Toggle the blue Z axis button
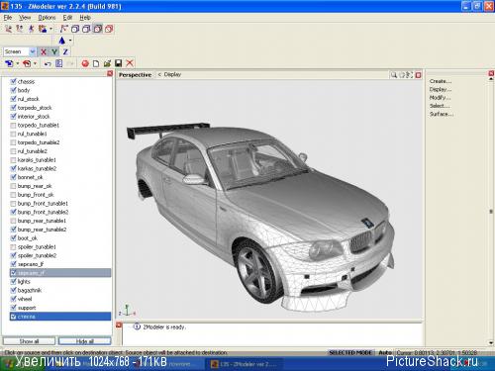 click(x=65, y=51)
